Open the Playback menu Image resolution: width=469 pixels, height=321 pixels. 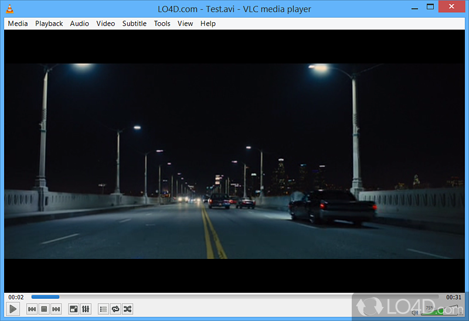pos(49,23)
